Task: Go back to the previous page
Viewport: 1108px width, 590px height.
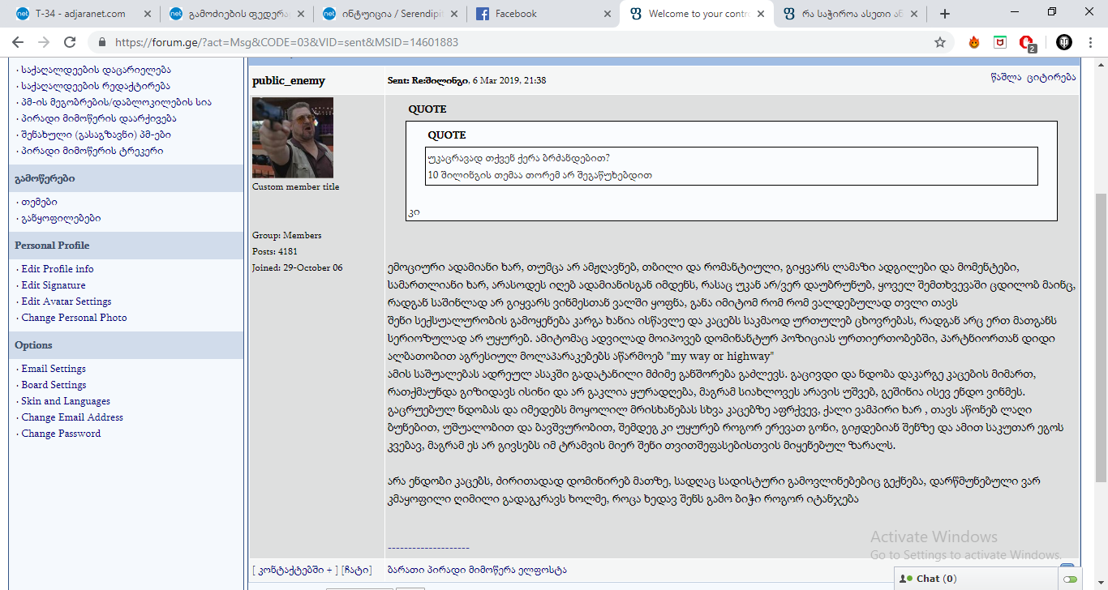Action: tap(18, 42)
